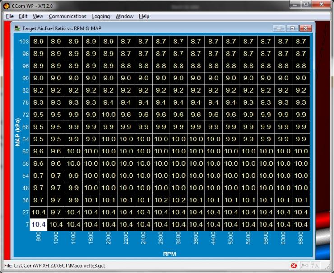The width and height of the screenshot is (334, 273).
Task: Open the View menu
Action: (38, 16)
